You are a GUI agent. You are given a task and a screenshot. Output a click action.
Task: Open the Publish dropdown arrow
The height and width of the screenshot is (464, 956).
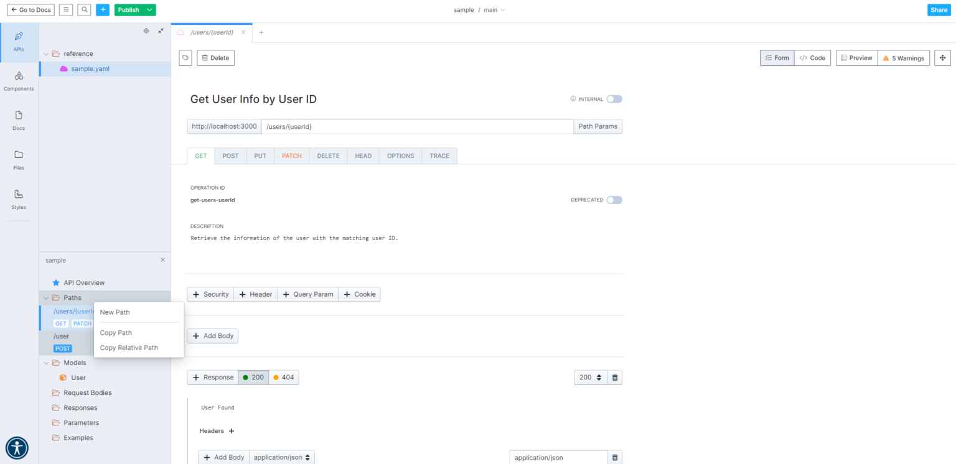pos(149,9)
